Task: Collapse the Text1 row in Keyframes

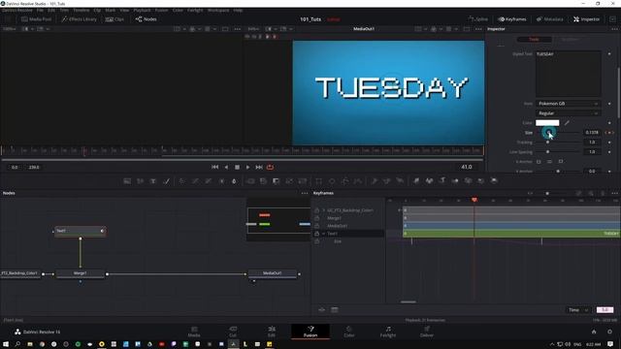Action: click(323, 234)
